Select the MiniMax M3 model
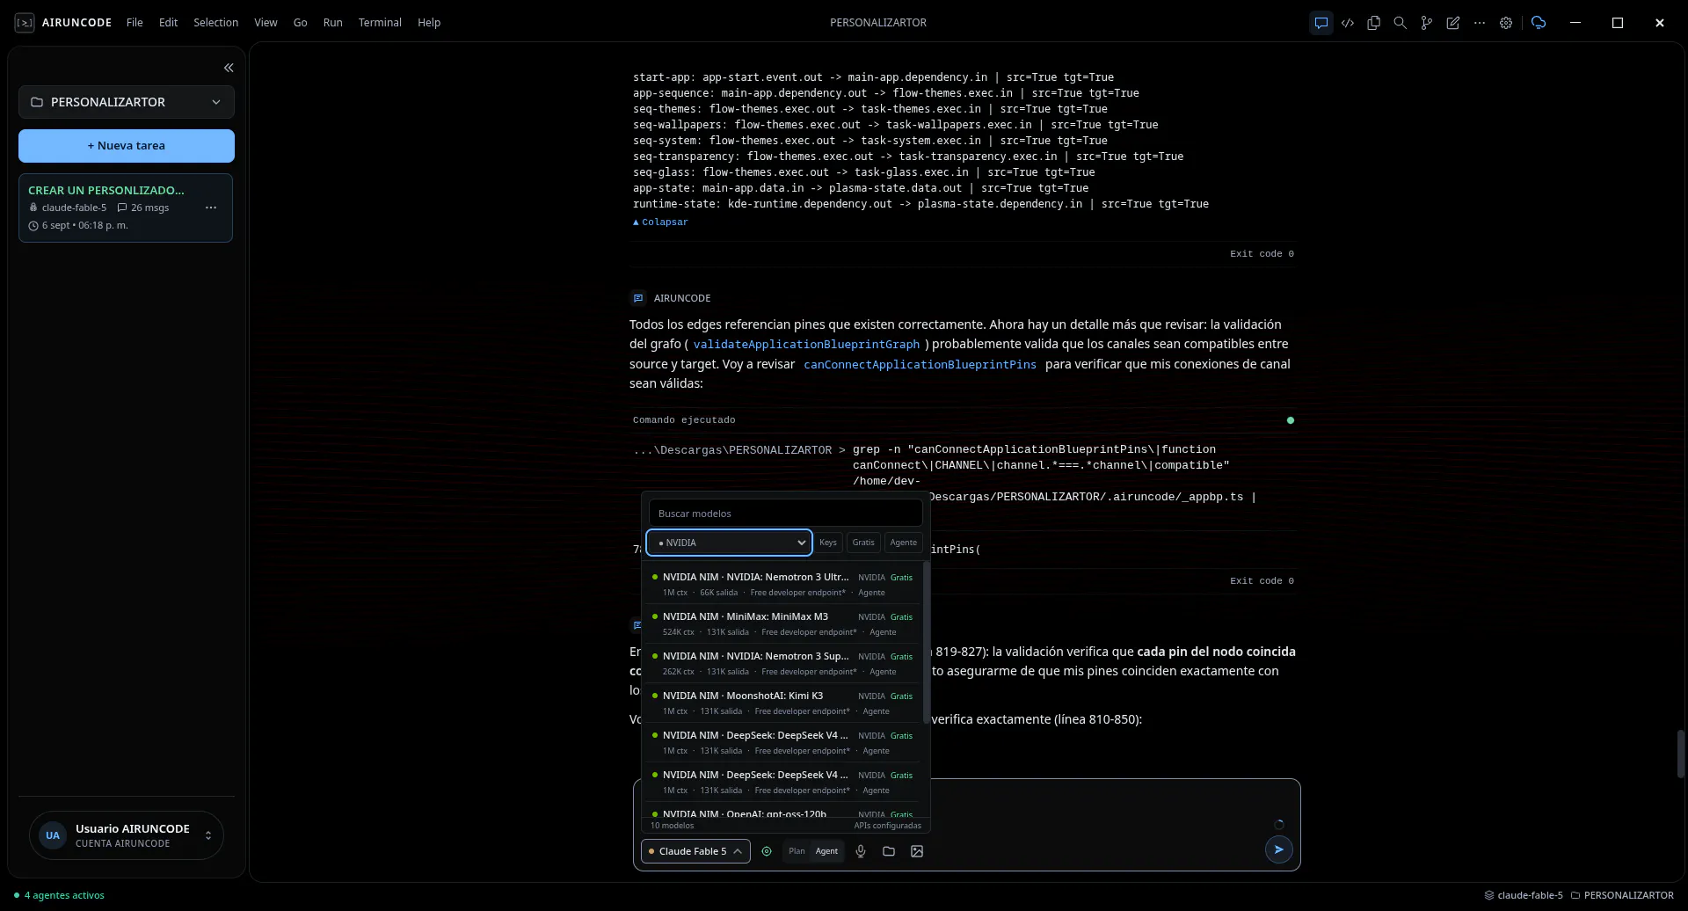 tap(782, 623)
